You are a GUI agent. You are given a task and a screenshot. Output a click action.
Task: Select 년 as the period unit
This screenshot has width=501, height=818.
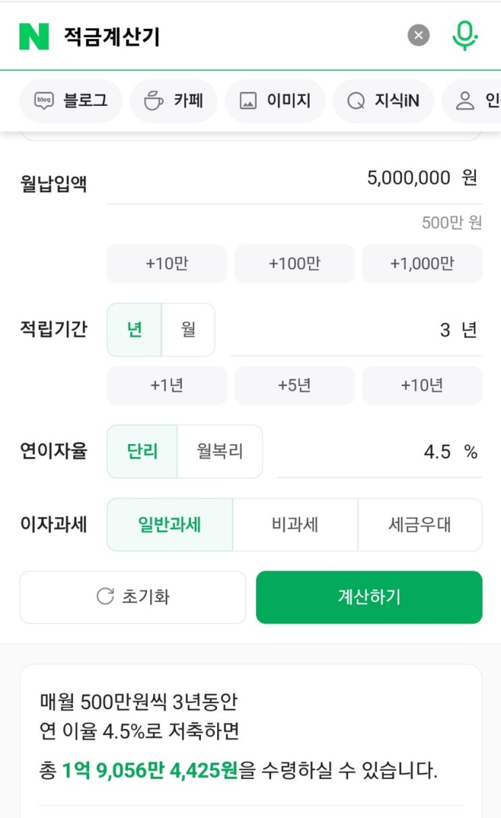(135, 330)
